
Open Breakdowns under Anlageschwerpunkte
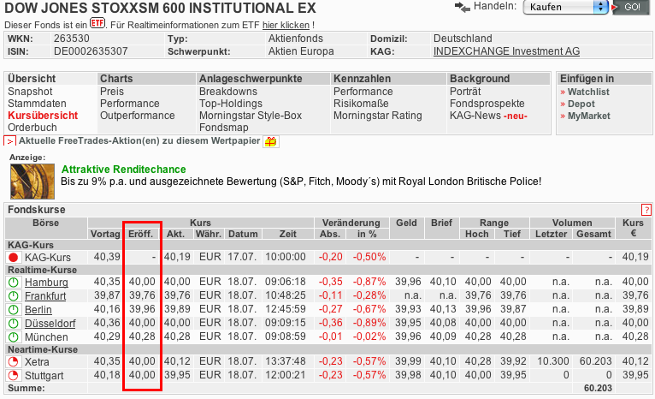(228, 92)
